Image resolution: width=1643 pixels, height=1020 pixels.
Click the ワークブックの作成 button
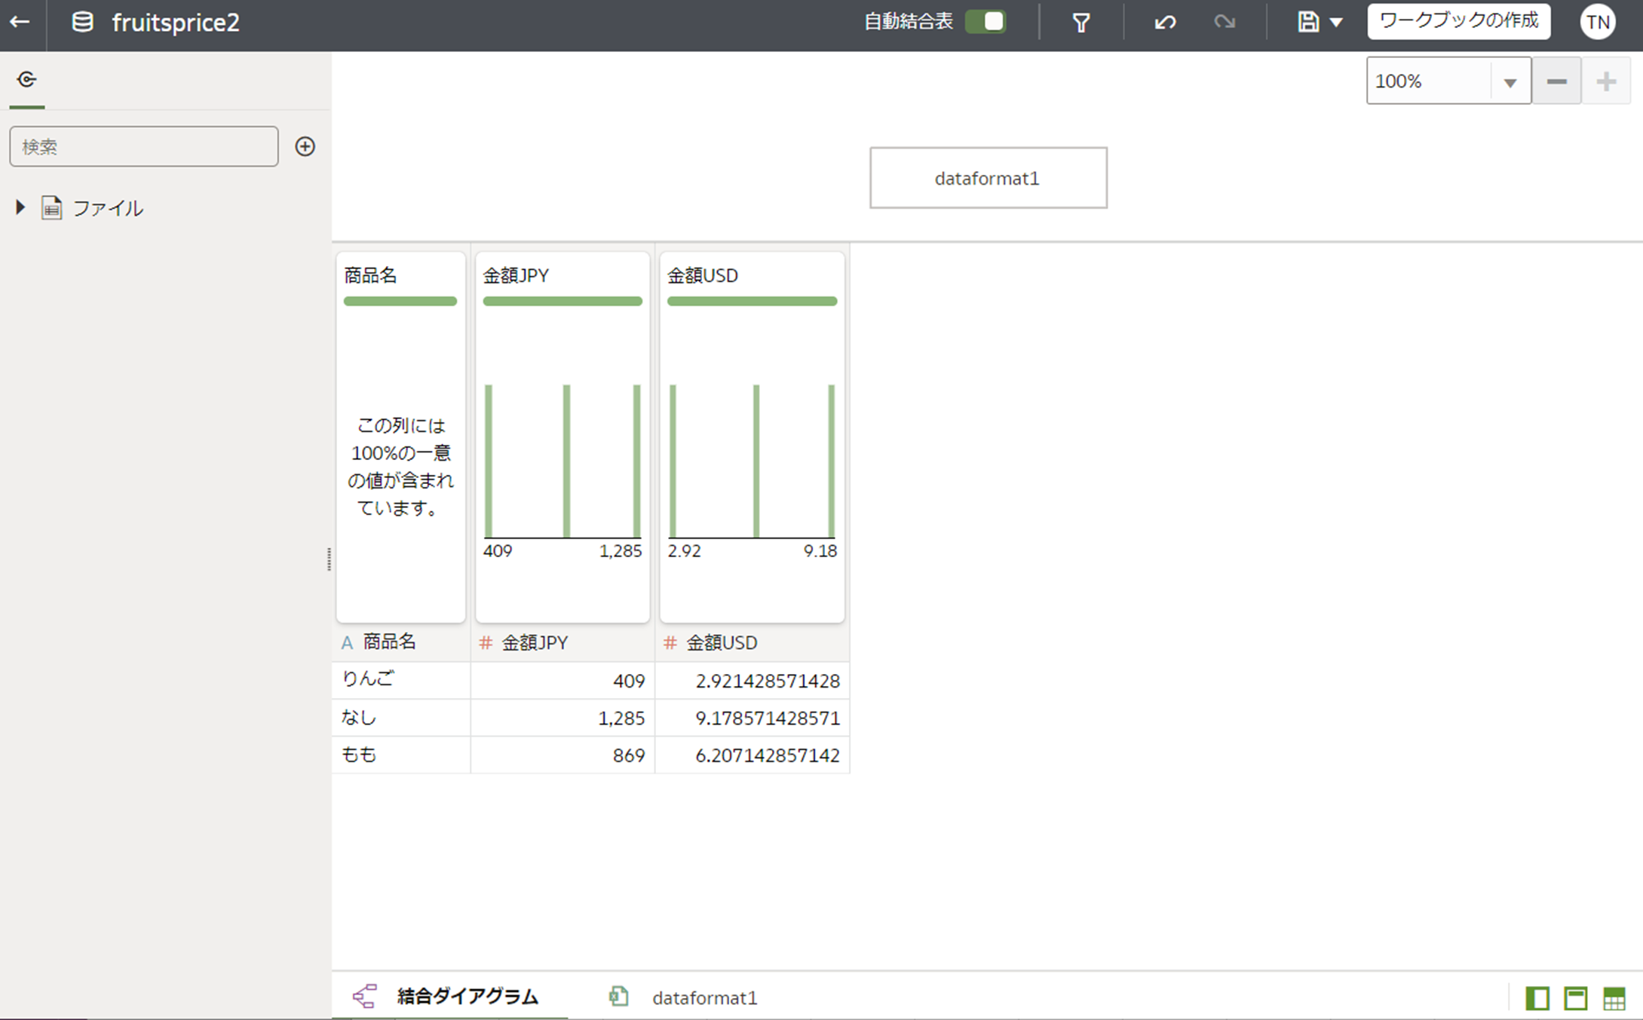(1458, 21)
